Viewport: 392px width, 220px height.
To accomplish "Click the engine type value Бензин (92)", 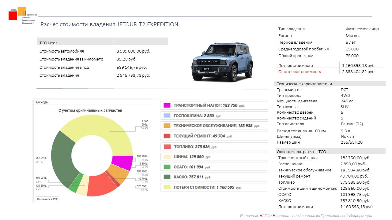I will pos(352,124).
